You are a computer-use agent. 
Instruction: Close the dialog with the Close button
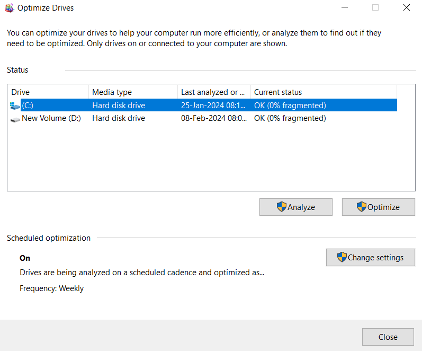click(x=388, y=337)
